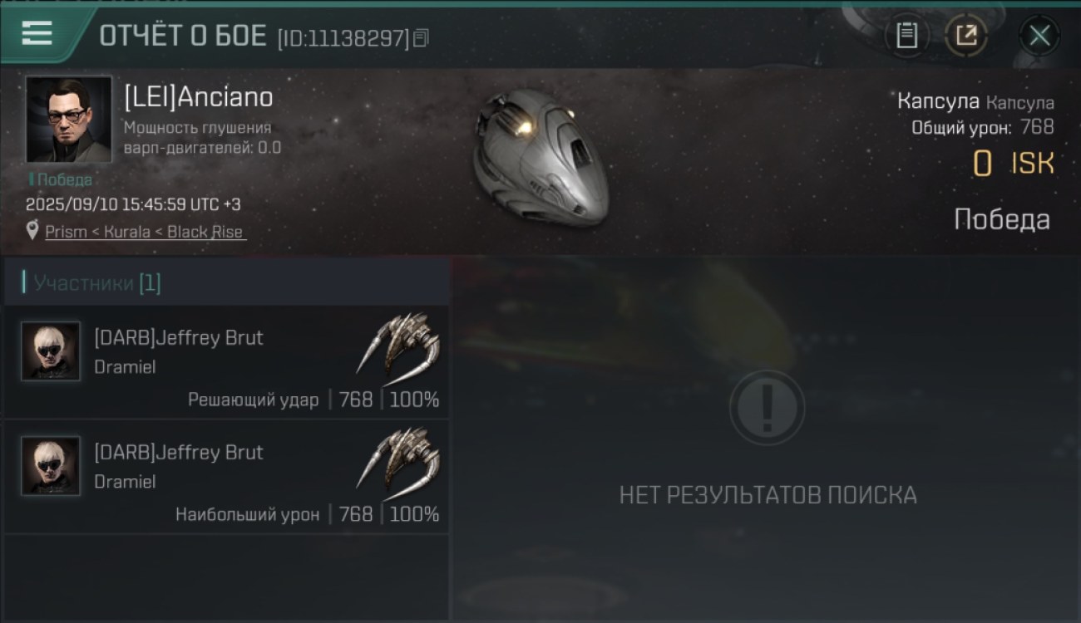
Task: Click the capsule ship image
Action: (x=540, y=157)
